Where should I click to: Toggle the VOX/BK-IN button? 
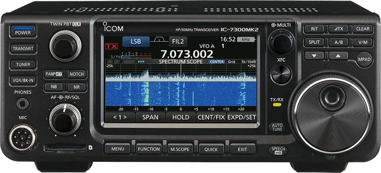point(23,80)
